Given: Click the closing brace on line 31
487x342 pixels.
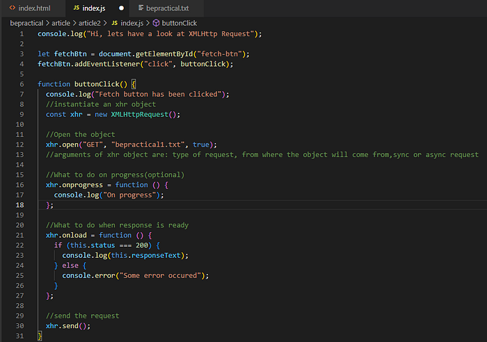Looking at the screenshot, I should 40,336.
